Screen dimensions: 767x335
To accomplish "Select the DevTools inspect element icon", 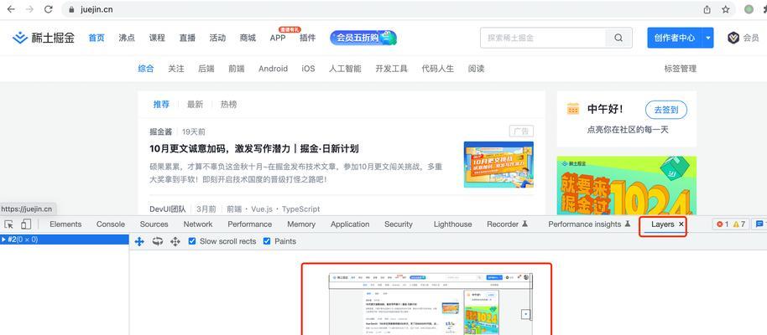I will [x=8, y=224].
